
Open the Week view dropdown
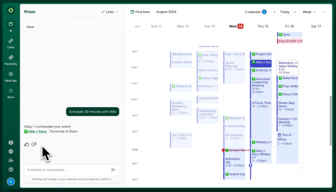[309, 12]
